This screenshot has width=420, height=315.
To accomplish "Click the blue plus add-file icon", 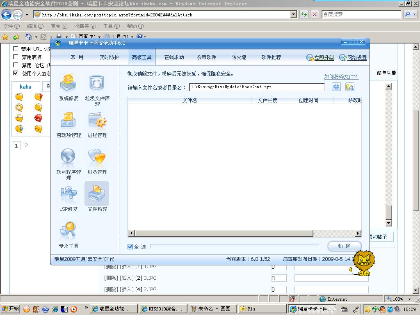I will pos(336,87).
